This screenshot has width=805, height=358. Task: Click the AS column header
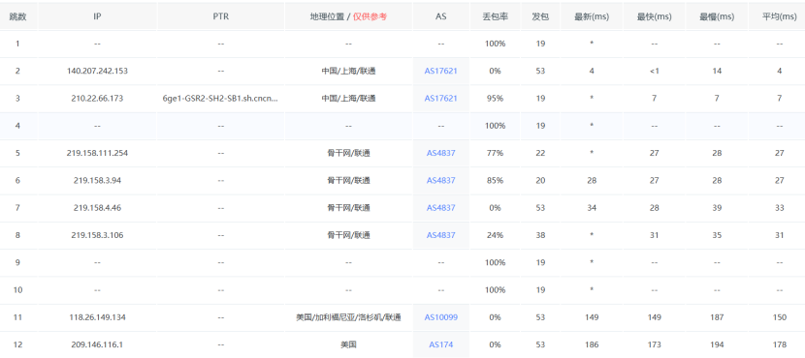440,16
